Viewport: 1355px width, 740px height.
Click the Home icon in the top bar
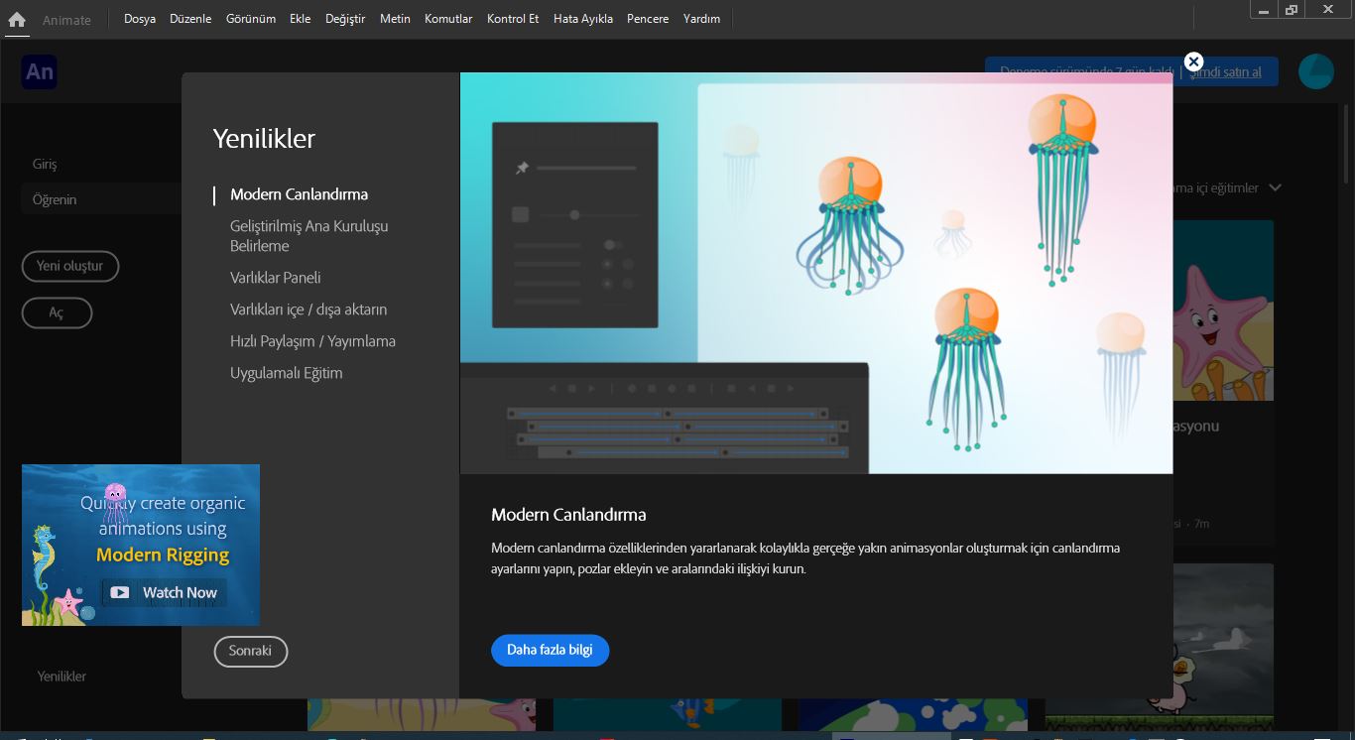[x=17, y=19]
